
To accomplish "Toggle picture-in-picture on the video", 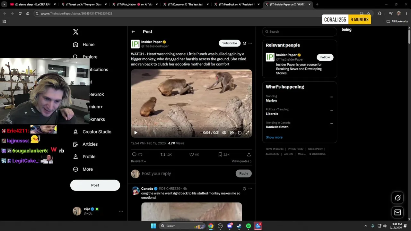I will [x=240, y=133].
